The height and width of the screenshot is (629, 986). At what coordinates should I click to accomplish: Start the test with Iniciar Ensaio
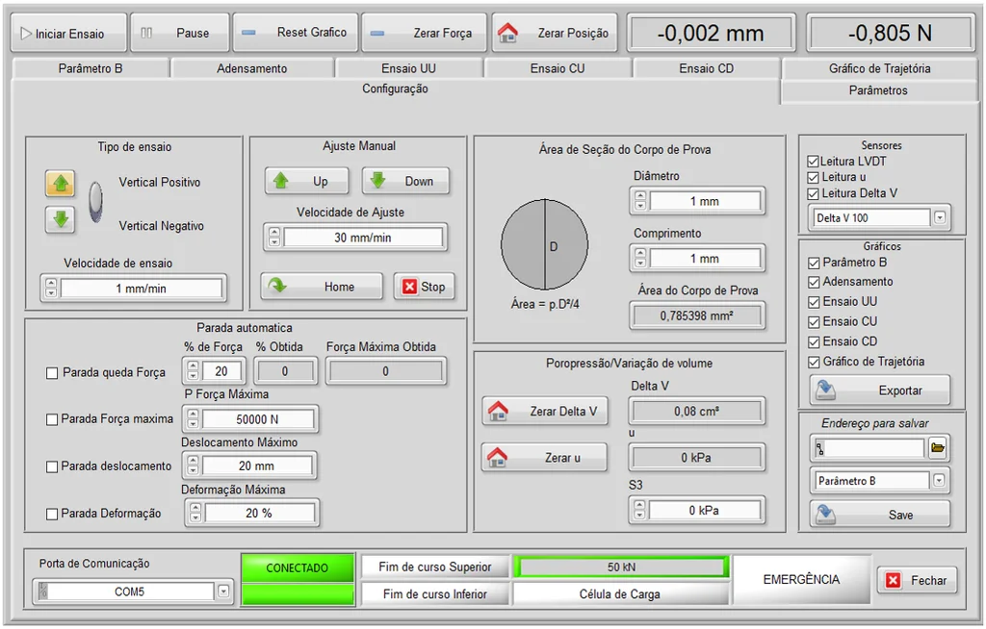click(x=68, y=34)
